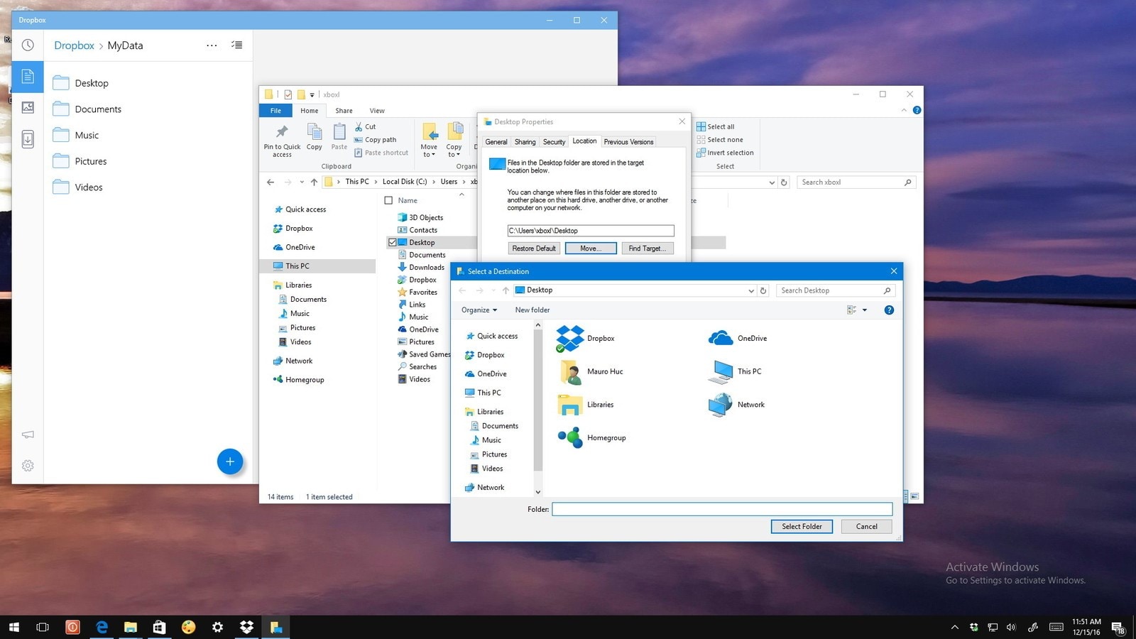Screen dimensions: 1136x639
Task: Open Action Center notifications icon in system tray
Action: [1118, 628]
